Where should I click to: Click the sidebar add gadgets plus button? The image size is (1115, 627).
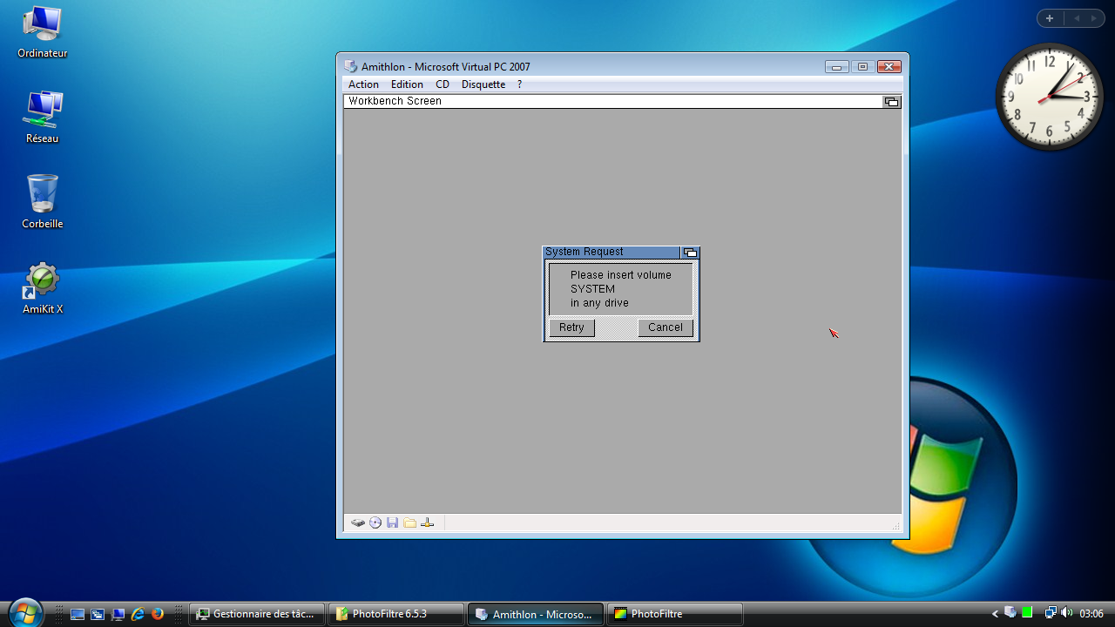point(1050,18)
